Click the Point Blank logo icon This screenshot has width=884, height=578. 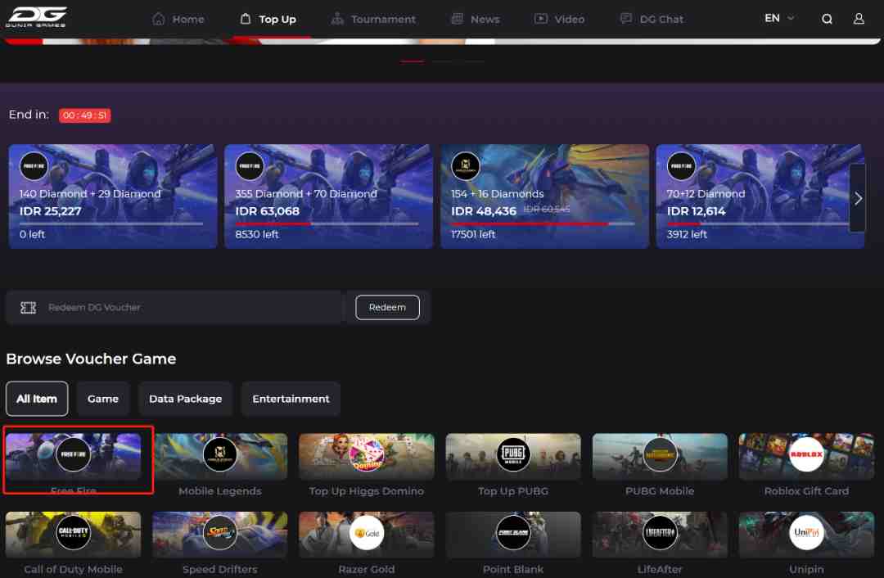(513, 532)
